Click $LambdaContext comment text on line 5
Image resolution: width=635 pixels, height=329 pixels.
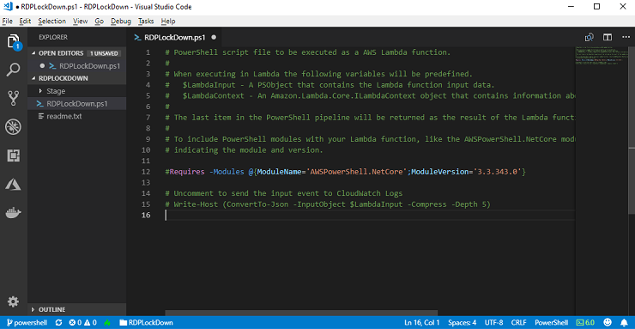tap(214, 96)
